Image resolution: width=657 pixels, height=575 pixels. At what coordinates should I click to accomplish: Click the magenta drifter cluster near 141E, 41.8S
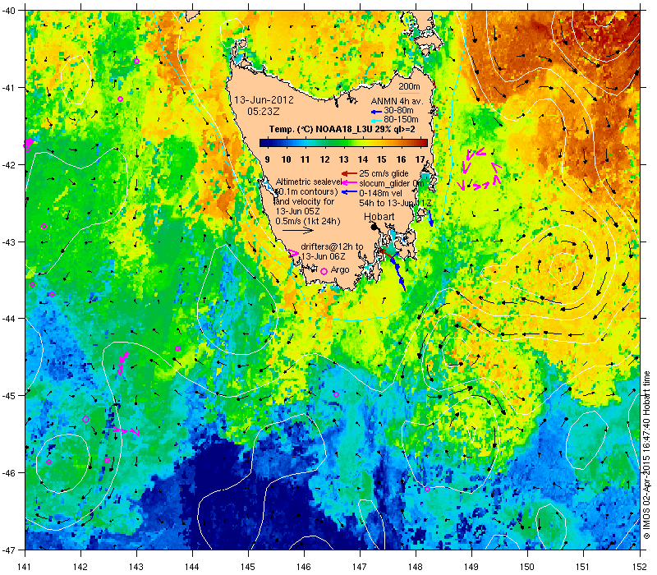point(28,145)
